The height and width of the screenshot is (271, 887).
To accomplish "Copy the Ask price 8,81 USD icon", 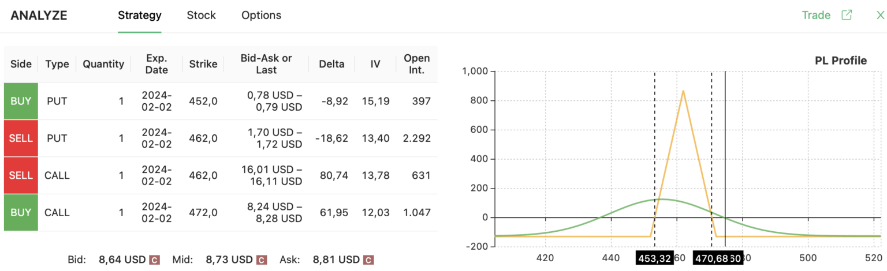I will (369, 260).
